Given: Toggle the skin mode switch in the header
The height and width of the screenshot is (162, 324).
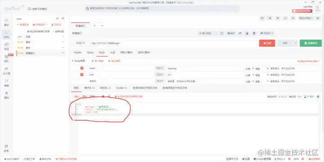Looking at the screenshot, I should 29,9.
